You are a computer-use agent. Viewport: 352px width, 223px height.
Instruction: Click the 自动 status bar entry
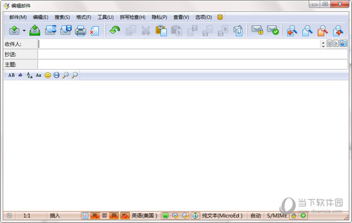pos(256,216)
